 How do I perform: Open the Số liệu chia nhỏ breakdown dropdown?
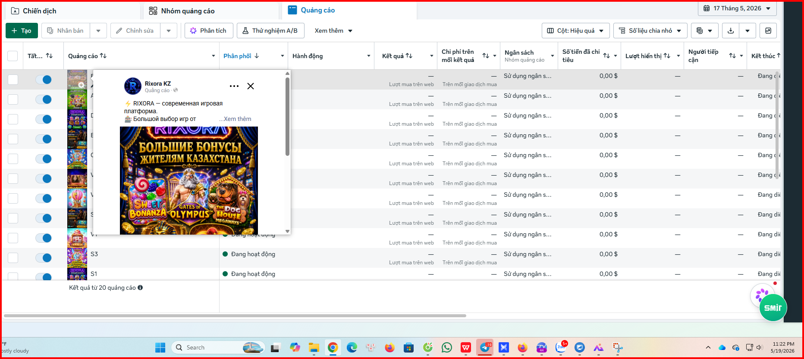coord(650,31)
